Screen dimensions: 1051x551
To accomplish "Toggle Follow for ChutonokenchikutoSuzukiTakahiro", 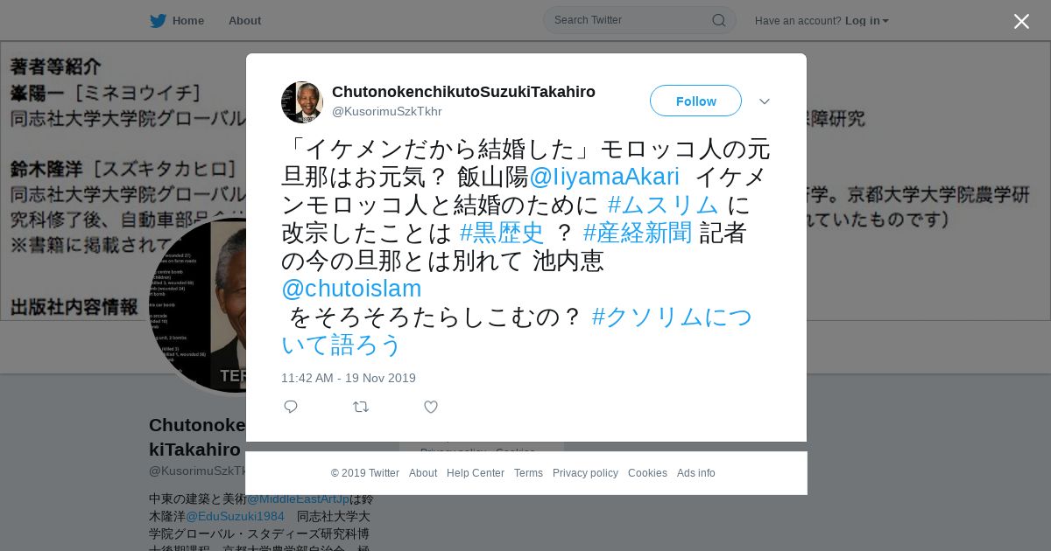I will click(x=695, y=101).
